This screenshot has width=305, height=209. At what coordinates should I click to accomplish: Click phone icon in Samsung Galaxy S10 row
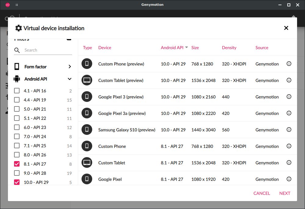click(87, 129)
